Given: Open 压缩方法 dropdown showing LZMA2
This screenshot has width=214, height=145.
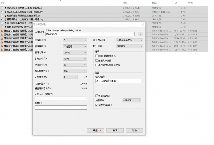Looking at the screenshot, I should 75,52.
